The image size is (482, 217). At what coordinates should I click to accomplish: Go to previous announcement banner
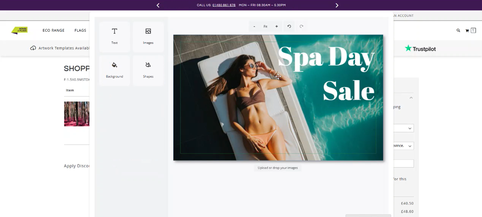158,5
